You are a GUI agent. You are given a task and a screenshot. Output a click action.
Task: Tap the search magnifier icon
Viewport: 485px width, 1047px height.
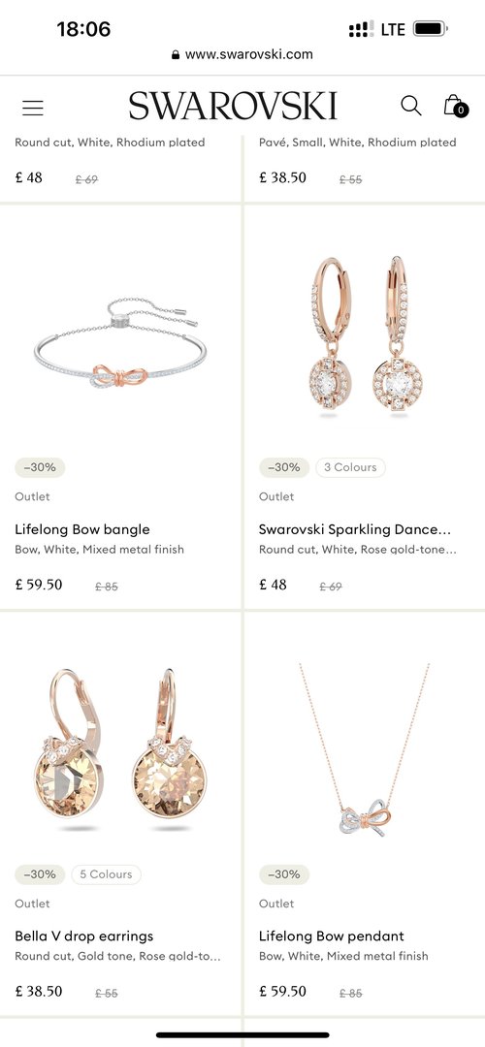[x=411, y=106]
